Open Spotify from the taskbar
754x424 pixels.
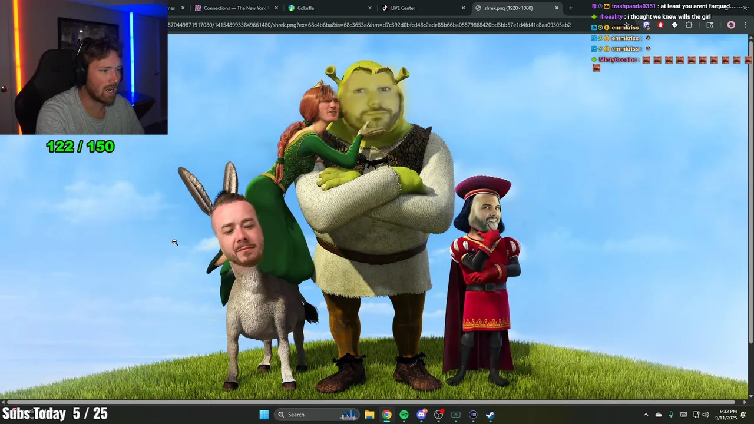click(x=404, y=415)
